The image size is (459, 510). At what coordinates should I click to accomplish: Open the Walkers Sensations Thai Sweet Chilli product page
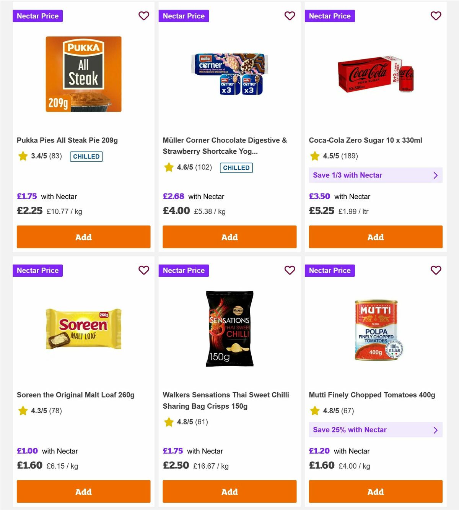click(226, 400)
